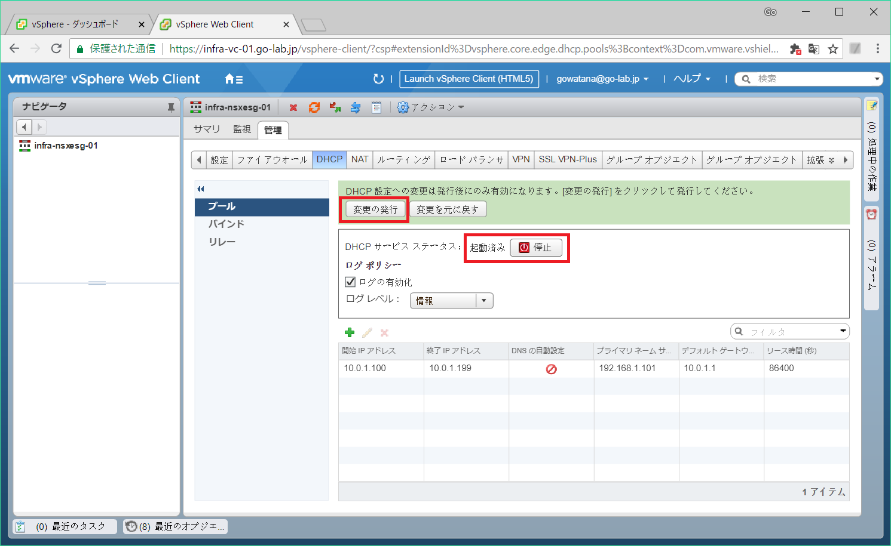Open the 設定 sub-tab
Viewport: 891px width, 546px height.
click(219, 160)
